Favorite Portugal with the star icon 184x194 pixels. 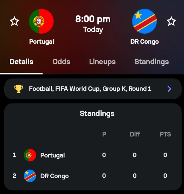(15, 21)
